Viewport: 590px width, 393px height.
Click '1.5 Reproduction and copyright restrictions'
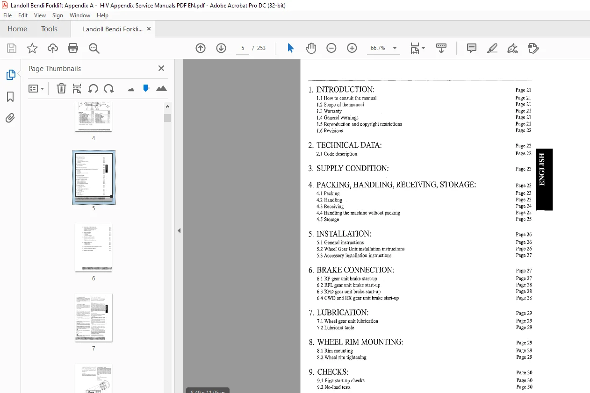tap(359, 124)
